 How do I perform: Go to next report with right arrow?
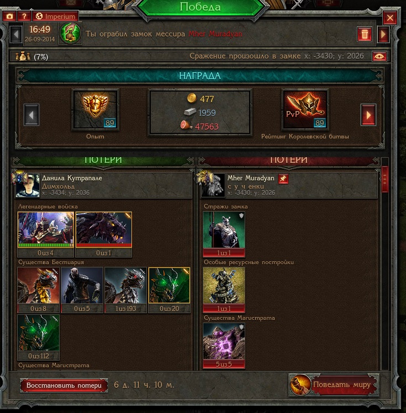383,34
